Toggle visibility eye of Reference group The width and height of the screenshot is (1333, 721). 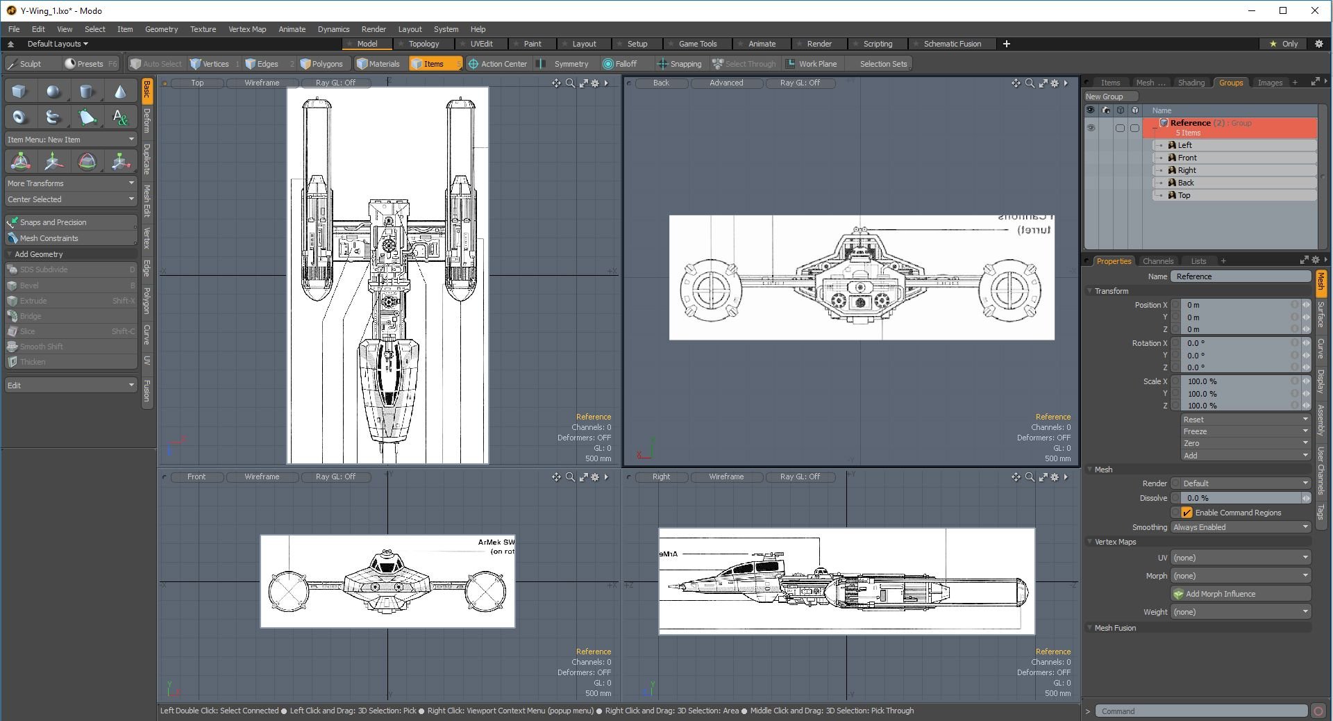pos(1090,128)
